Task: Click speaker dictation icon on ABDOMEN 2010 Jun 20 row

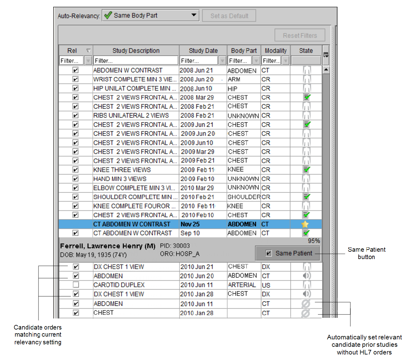Action: coord(307,276)
